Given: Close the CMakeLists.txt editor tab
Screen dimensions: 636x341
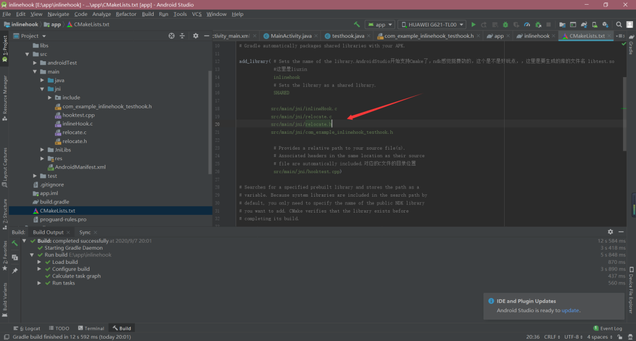Looking at the screenshot, I should tap(609, 36).
